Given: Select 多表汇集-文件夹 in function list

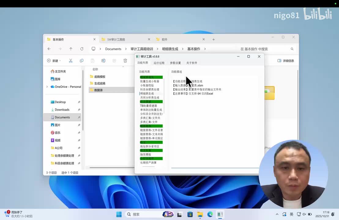Looking at the screenshot, I should 150,118.
